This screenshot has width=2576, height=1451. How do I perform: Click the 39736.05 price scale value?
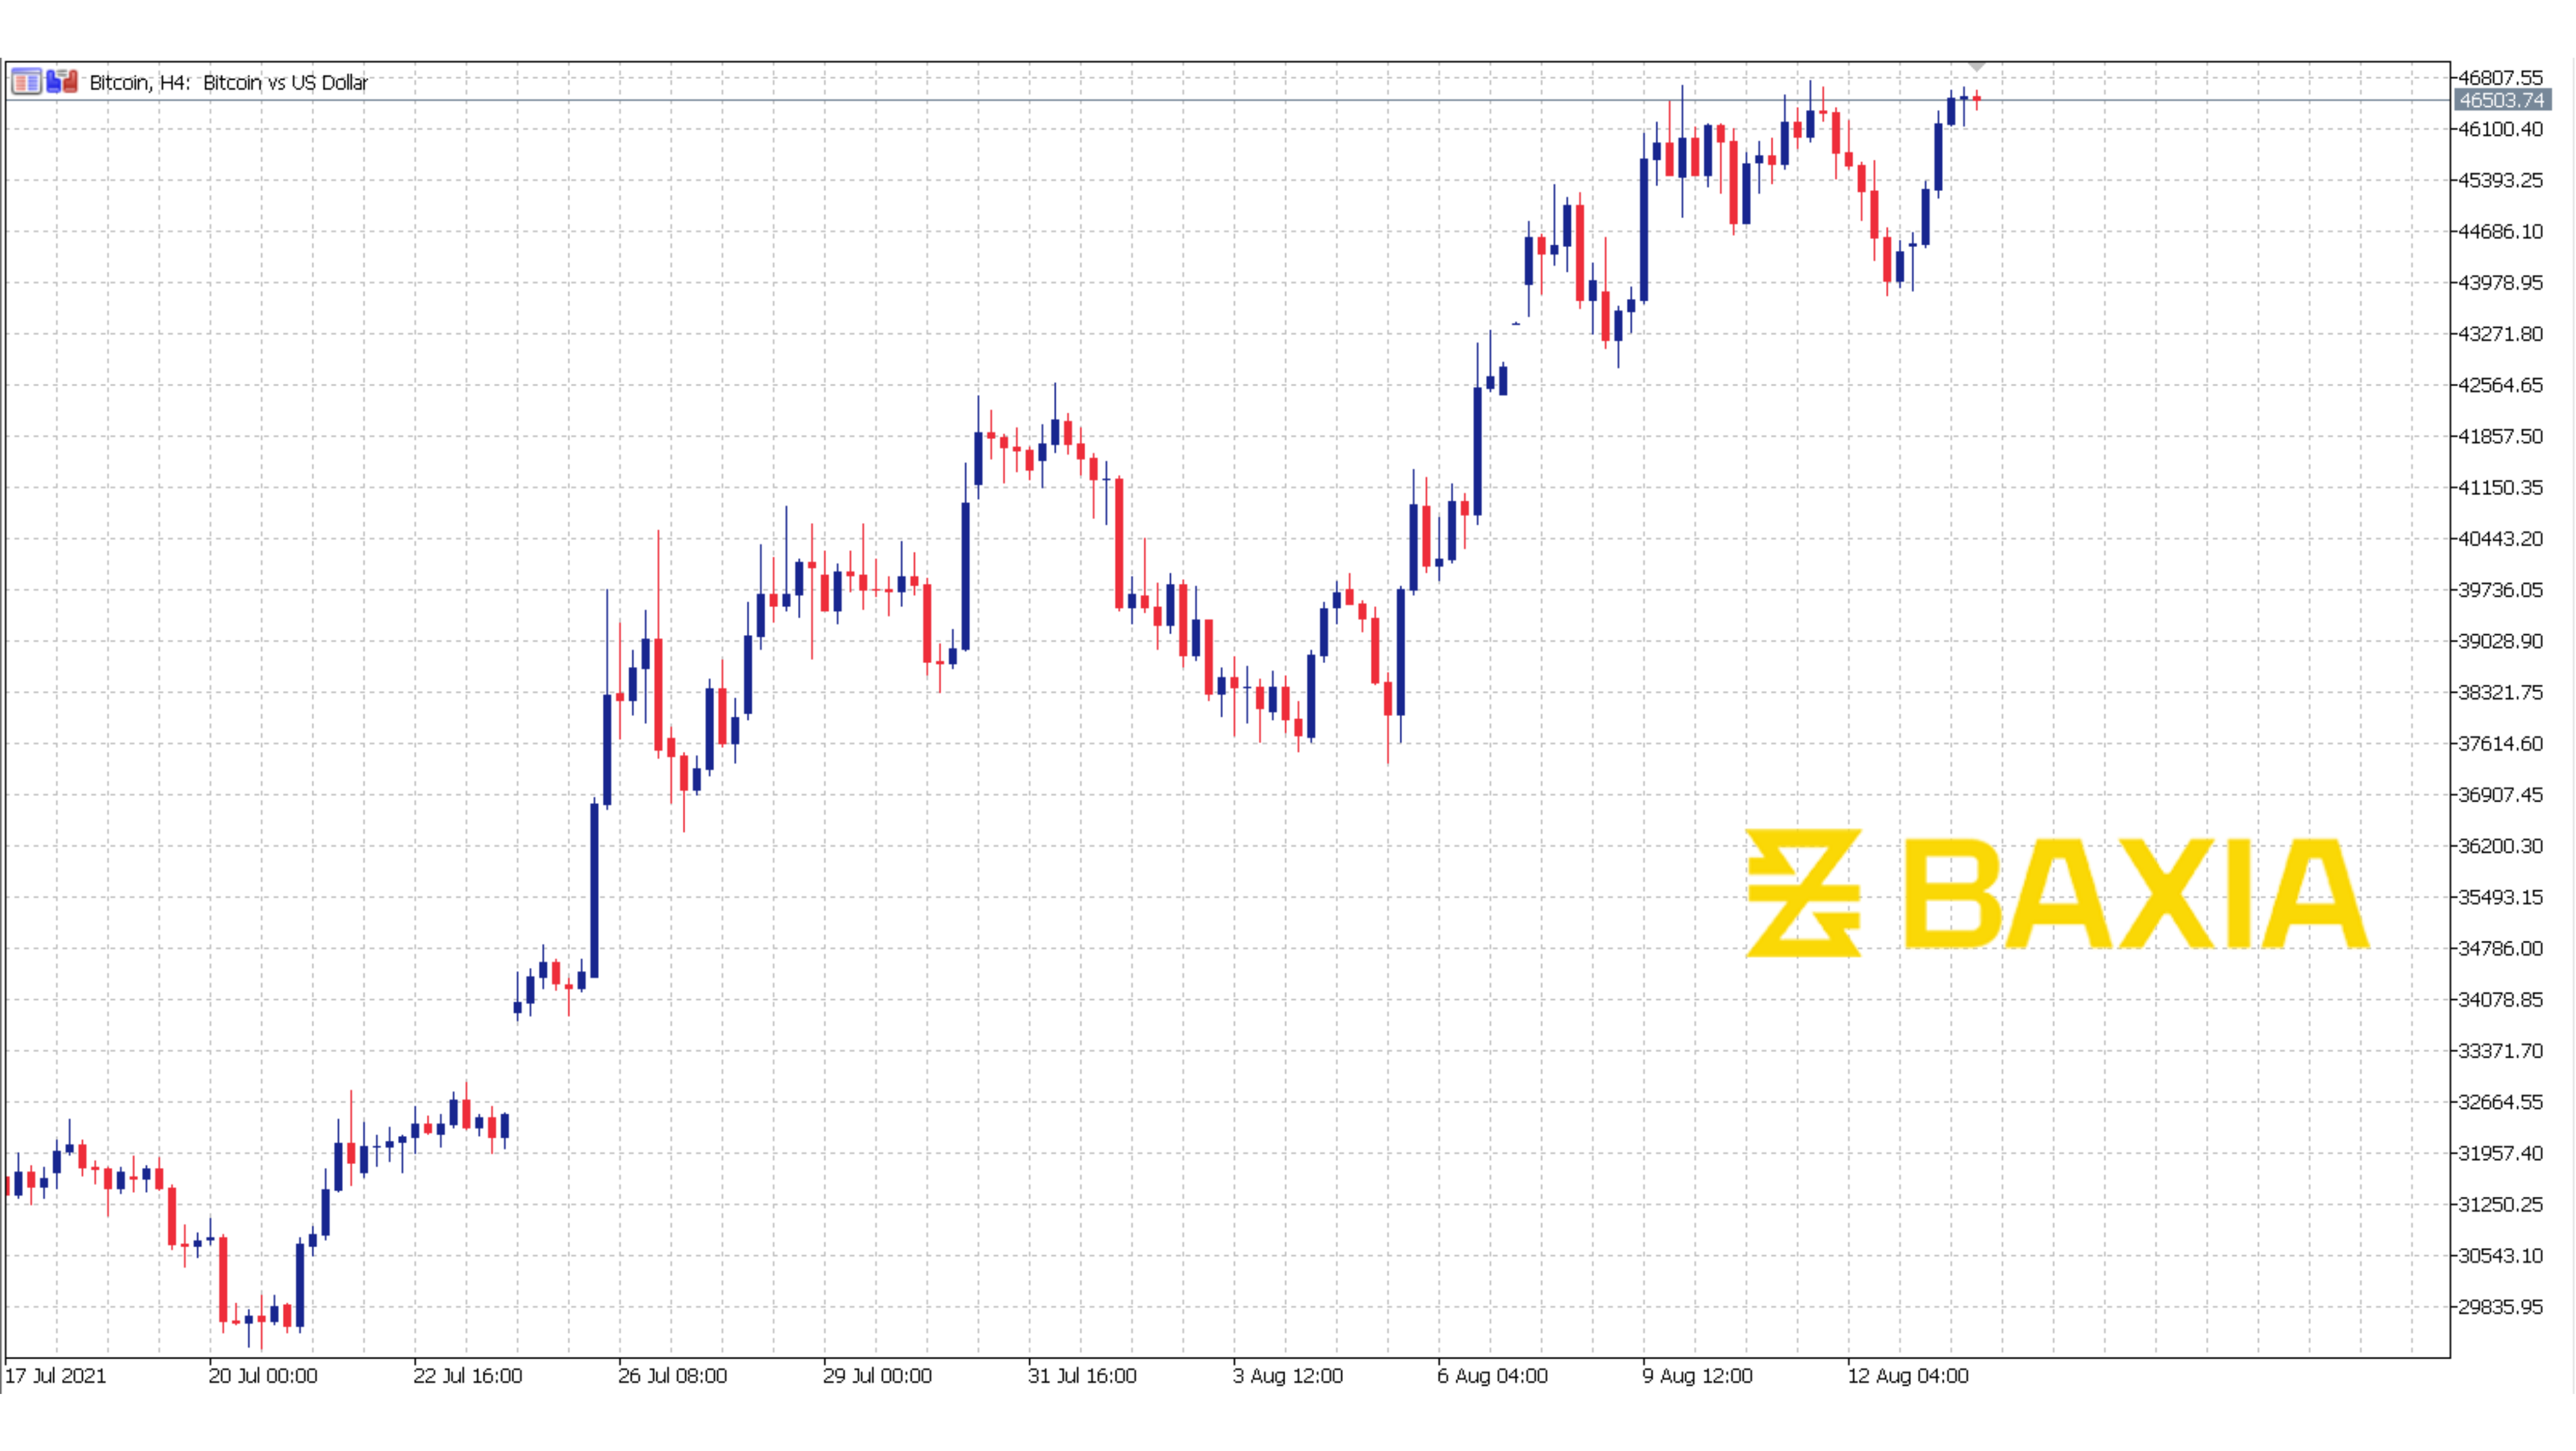coord(2500,590)
